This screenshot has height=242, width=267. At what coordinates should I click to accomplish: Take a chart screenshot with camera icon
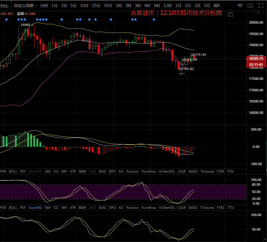pos(251,6)
